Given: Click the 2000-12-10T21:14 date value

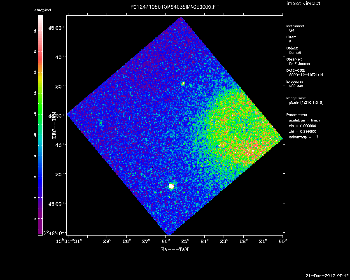Looking at the screenshot, I should coord(306,75).
